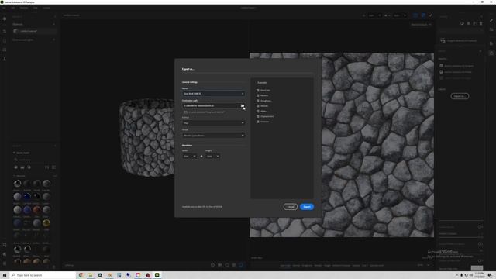Open the destination folder browser icon

(x=243, y=106)
